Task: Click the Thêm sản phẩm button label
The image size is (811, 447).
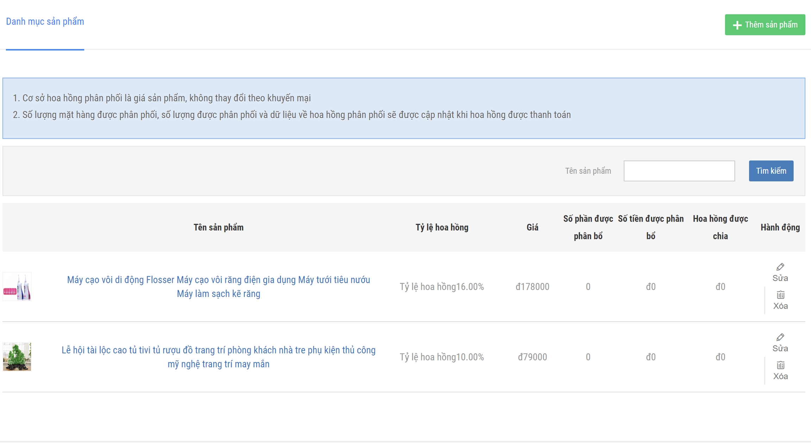Action: (x=771, y=25)
